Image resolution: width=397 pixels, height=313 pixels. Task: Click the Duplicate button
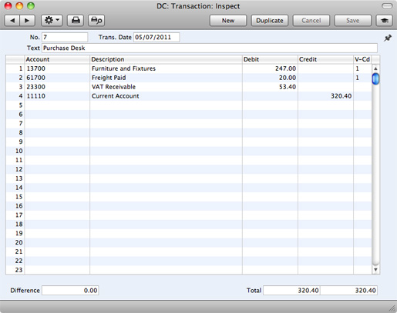click(x=270, y=20)
